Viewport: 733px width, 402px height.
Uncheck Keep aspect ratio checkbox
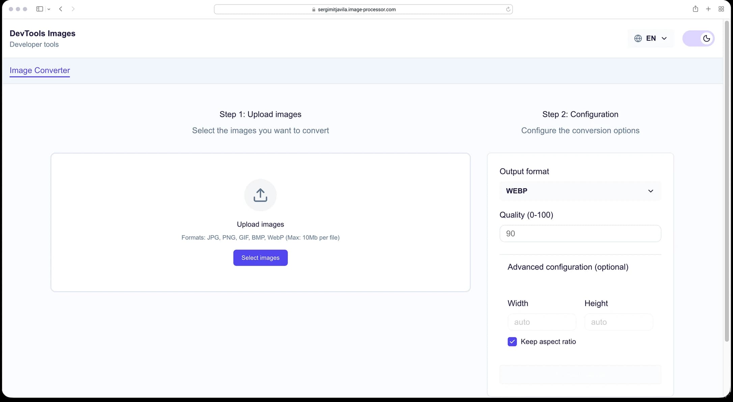click(x=512, y=342)
